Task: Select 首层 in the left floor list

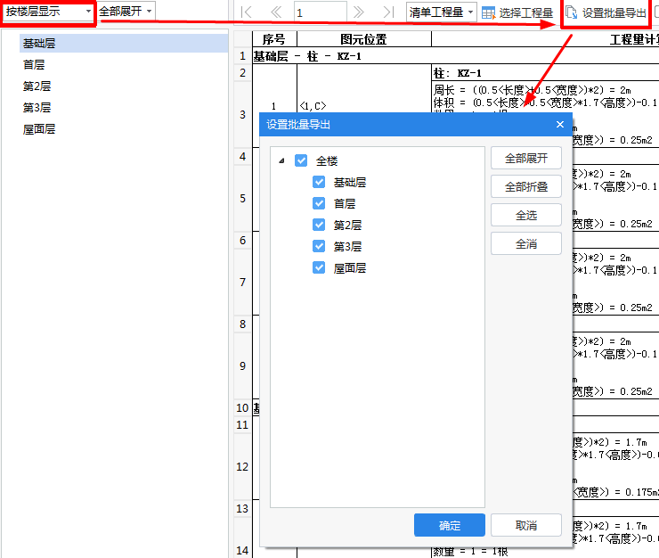Action: [34, 65]
